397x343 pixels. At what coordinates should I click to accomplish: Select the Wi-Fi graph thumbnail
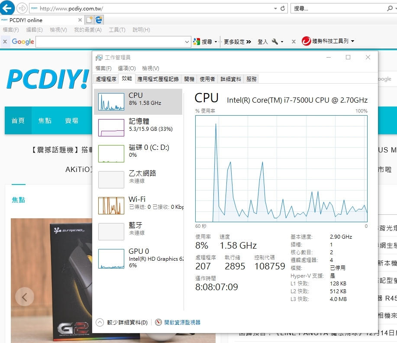(111, 205)
